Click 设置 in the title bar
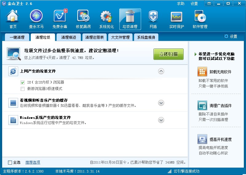 click(194, 3)
